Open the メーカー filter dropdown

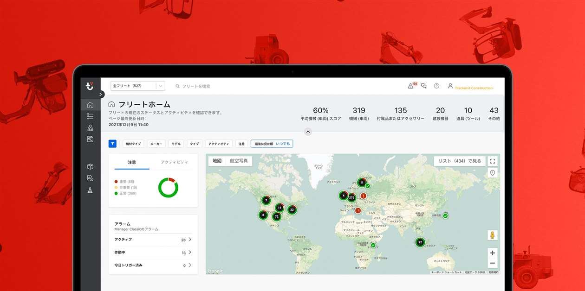click(x=156, y=144)
